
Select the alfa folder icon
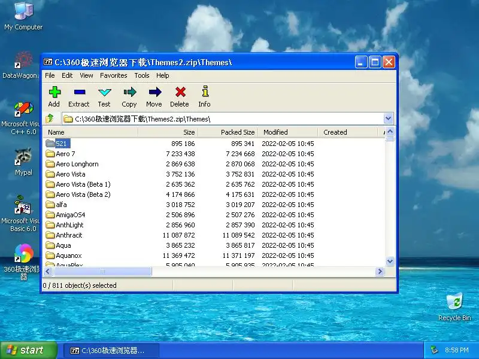[x=50, y=205]
